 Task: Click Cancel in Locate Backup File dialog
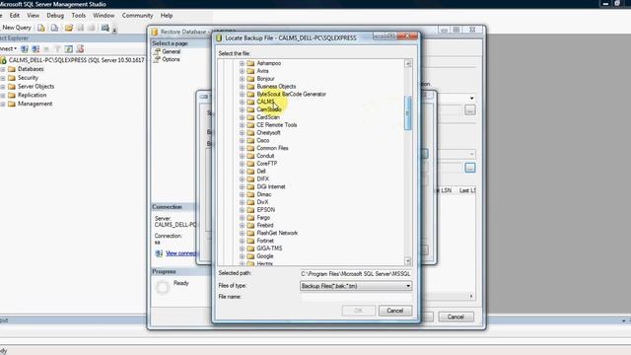tap(394, 311)
